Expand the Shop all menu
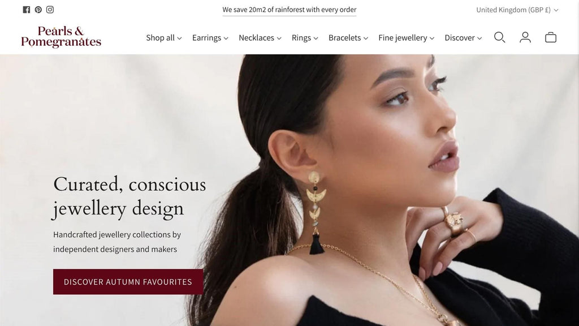 pyautogui.click(x=164, y=38)
